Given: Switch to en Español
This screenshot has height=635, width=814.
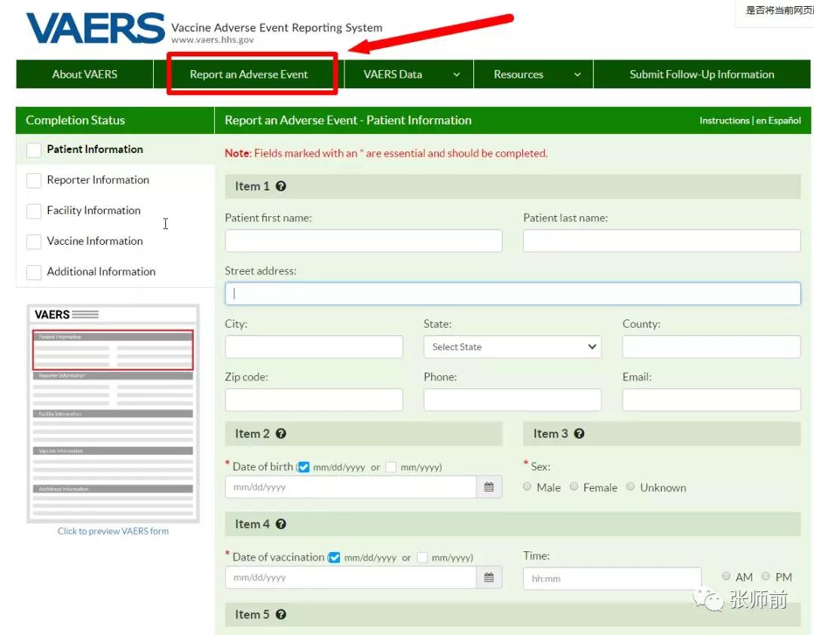Looking at the screenshot, I should pyautogui.click(x=778, y=121).
